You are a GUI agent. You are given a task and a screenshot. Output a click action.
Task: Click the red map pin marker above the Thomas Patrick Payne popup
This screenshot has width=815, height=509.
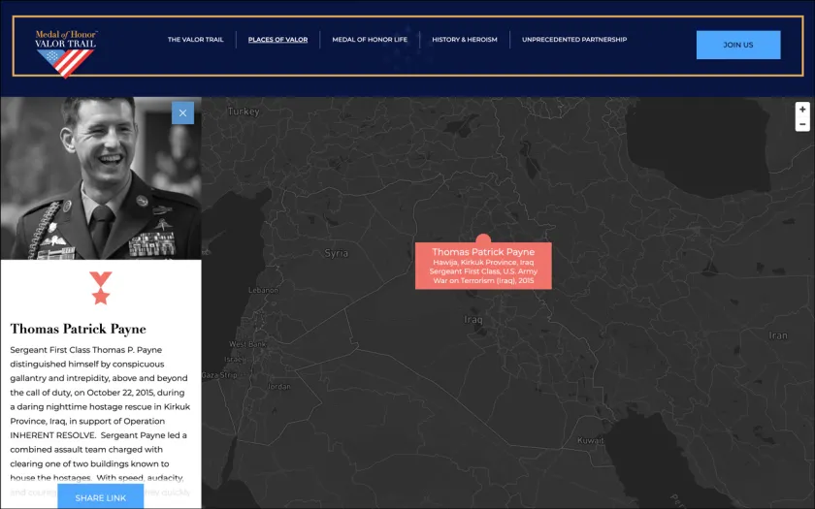[x=483, y=239]
